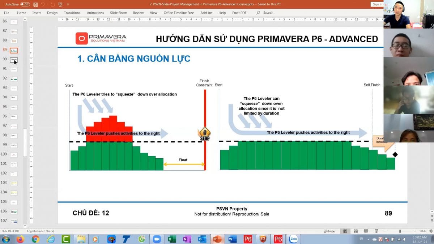This screenshot has height=244, width=434.
Task: Switch to Normal view icon
Action: 345,231
